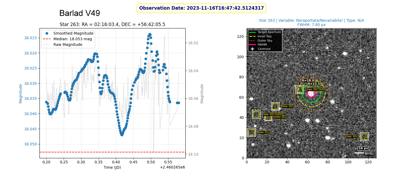The height and width of the screenshot is (180, 403).
Task: Click the Centroid plus symbol in legend
Action: [252, 49]
